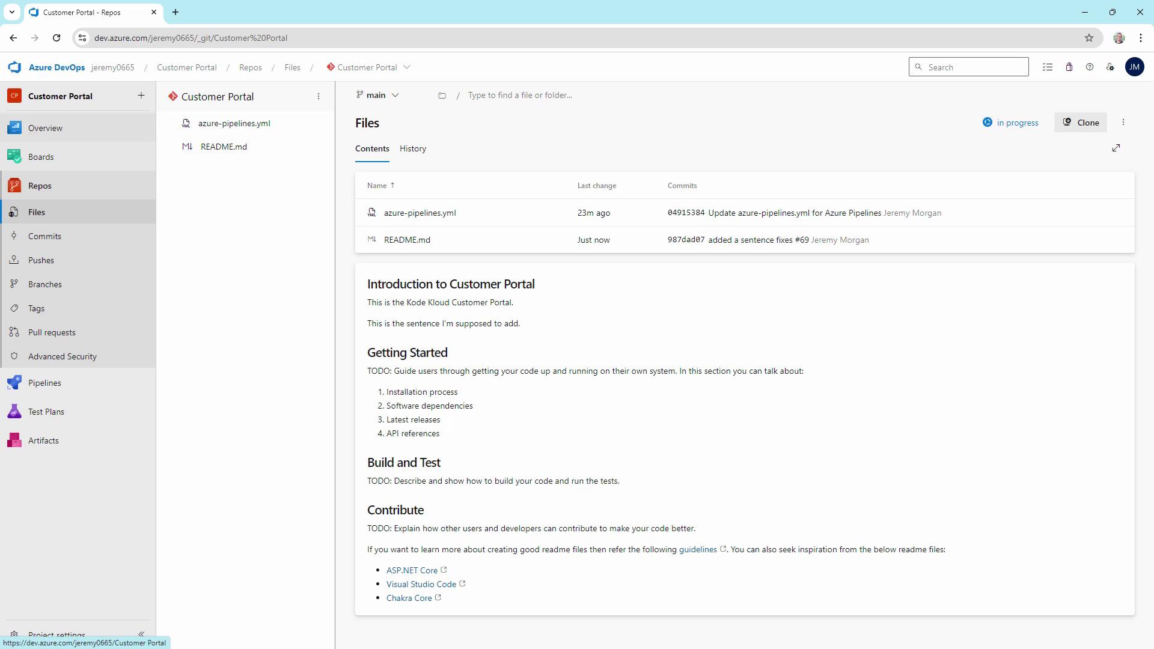Image resolution: width=1154 pixels, height=649 pixels.
Task: Open user settings icon in header
Action: coord(1110,67)
